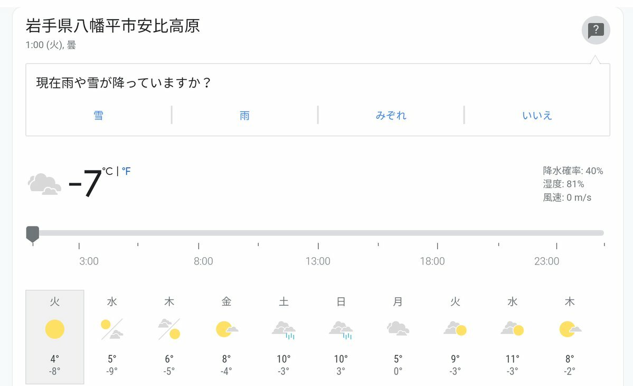Answer 雪 to the precipitation question
The width and height of the screenshot is (633, 386).
tap(99, 116)
